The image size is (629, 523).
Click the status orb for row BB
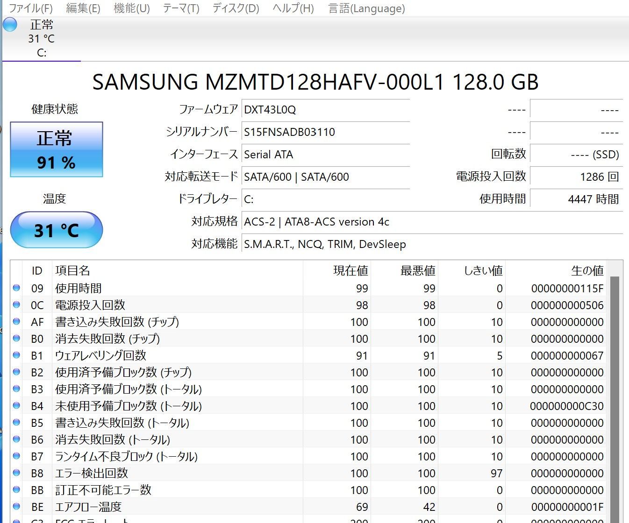(16, 489)
